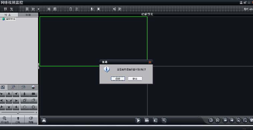Toggle the 灯光 light control

[x=18, y=120]
